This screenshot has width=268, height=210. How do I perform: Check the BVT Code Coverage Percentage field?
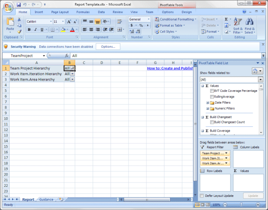pyautogui.click(x=212, y=91)
